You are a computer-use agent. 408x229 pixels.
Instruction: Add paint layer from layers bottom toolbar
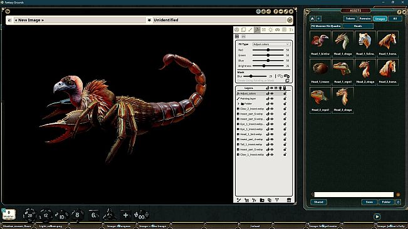pyautogui.click(x=239, y=200)
